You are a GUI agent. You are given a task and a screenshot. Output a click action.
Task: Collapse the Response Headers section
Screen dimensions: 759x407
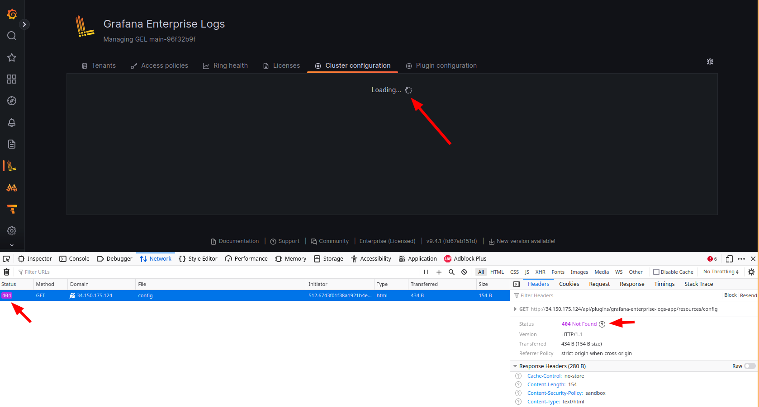point(515,366)
